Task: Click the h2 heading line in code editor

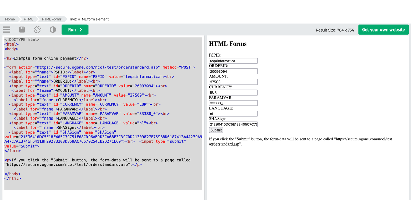Action: tap(46, 58)
